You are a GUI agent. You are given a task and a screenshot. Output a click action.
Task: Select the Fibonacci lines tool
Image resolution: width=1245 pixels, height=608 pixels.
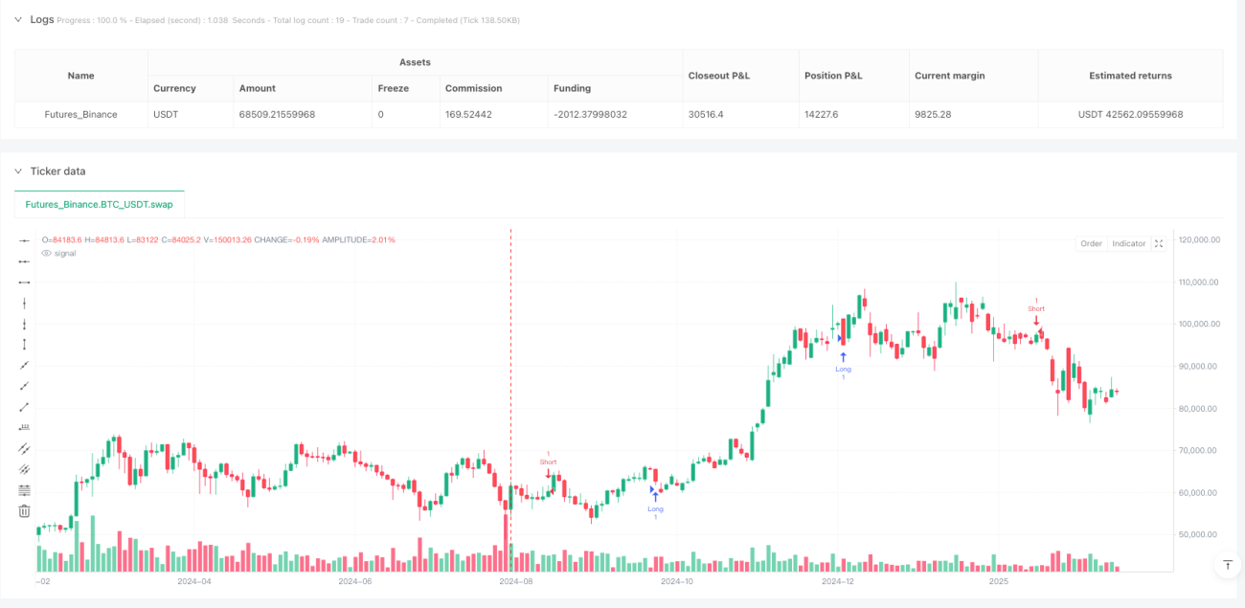point(25,489)
